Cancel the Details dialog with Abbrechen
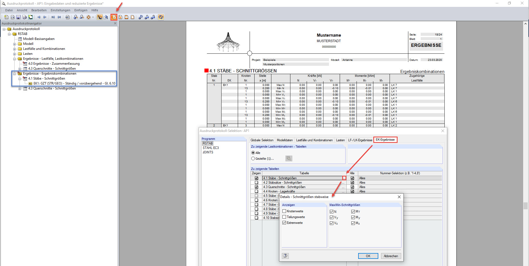 [391, 256]
